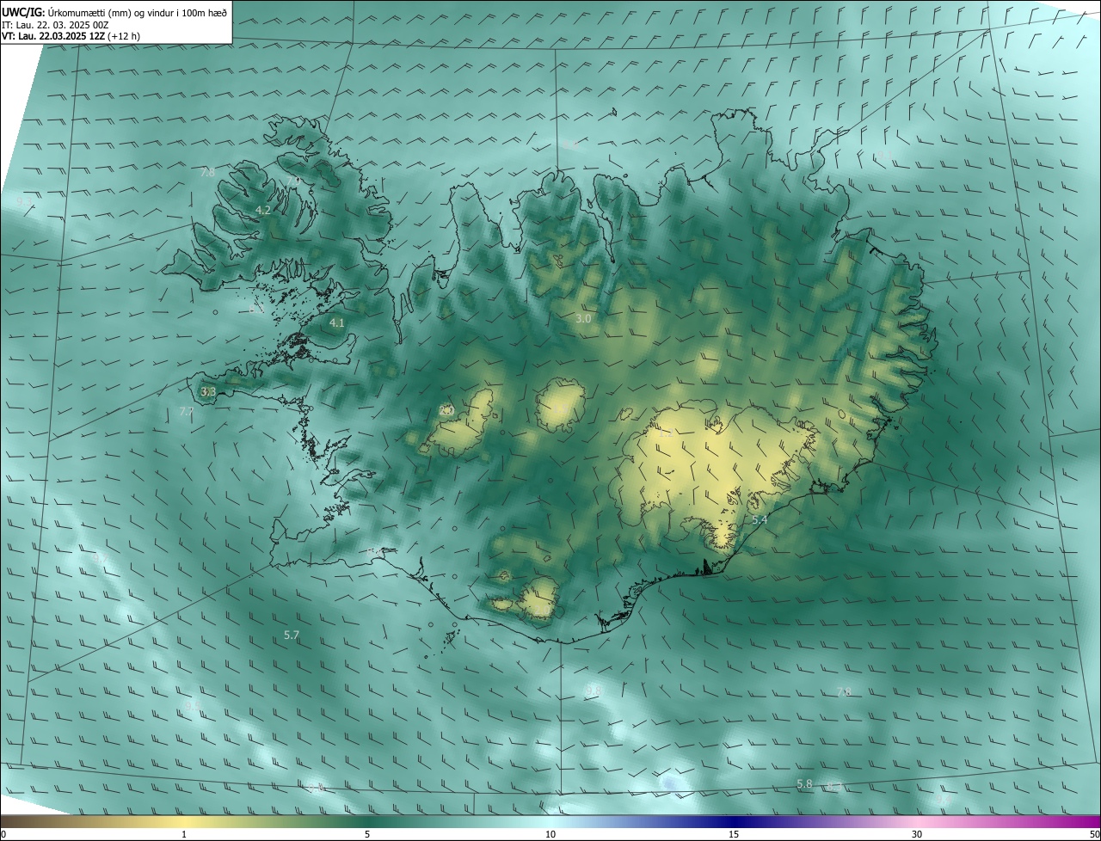
Task: Select the initial time line 'IT: Lau. 22. 03. 2025 00Z'
Action: point(55,25)
